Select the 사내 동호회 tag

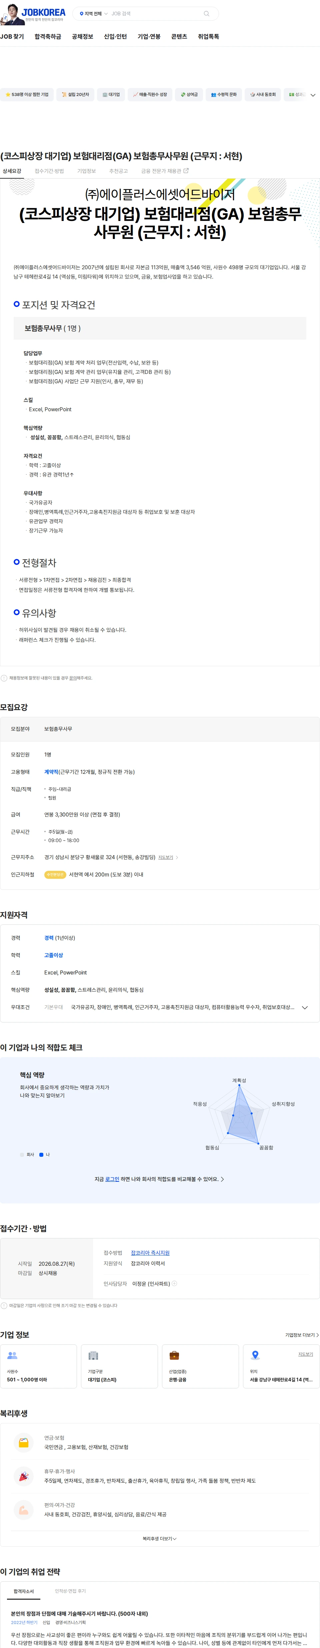tap(263, 95)
